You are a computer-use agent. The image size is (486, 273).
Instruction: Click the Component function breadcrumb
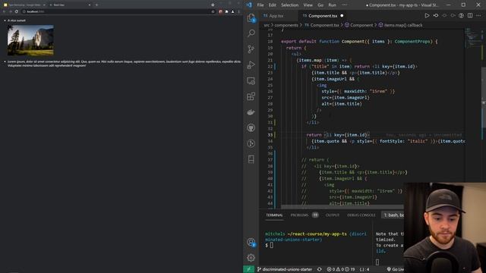[x=358, y=25]
